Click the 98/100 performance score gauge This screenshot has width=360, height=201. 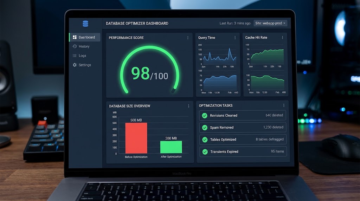click(150, 70)
